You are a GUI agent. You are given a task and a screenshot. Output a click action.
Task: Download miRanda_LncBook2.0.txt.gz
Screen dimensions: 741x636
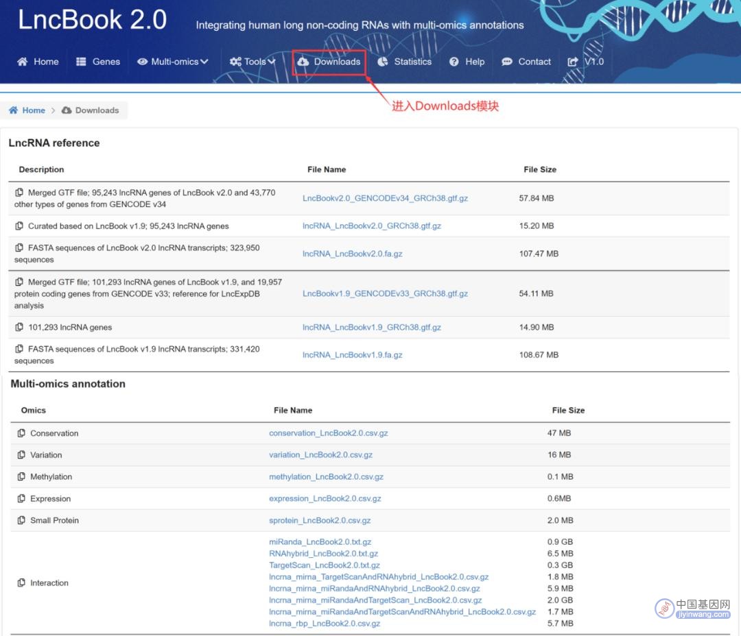pyautogui.click(x=320, y=542)
